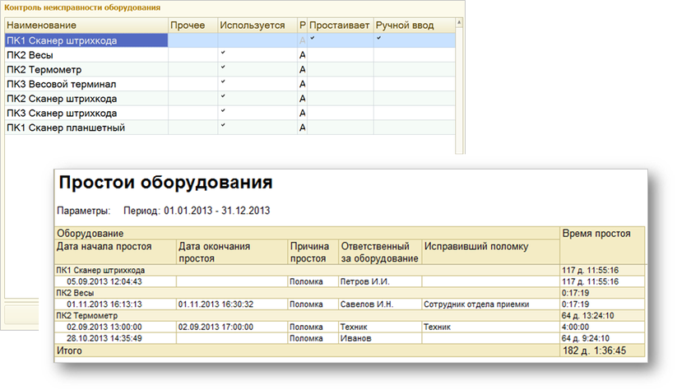691x390 pixels.
Task: Click the Петров И.И. cell in the report
Action: pyautogui.click(x=364, y=281)
